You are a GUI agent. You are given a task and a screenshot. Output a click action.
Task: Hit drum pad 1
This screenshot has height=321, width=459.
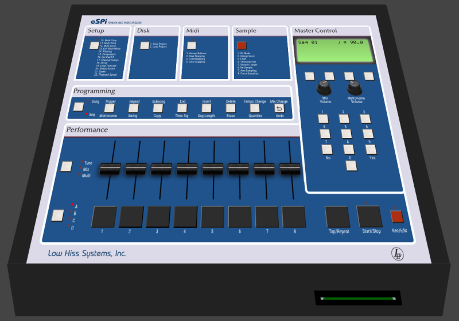point(104,217)
